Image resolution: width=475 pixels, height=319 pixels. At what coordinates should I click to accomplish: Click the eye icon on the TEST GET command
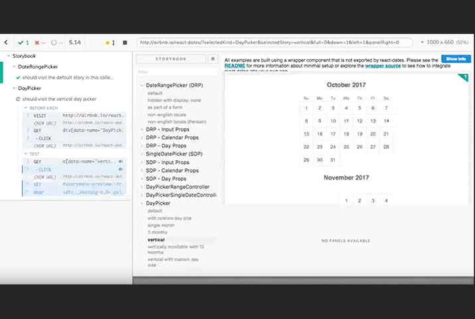click(x=121, y=161)
